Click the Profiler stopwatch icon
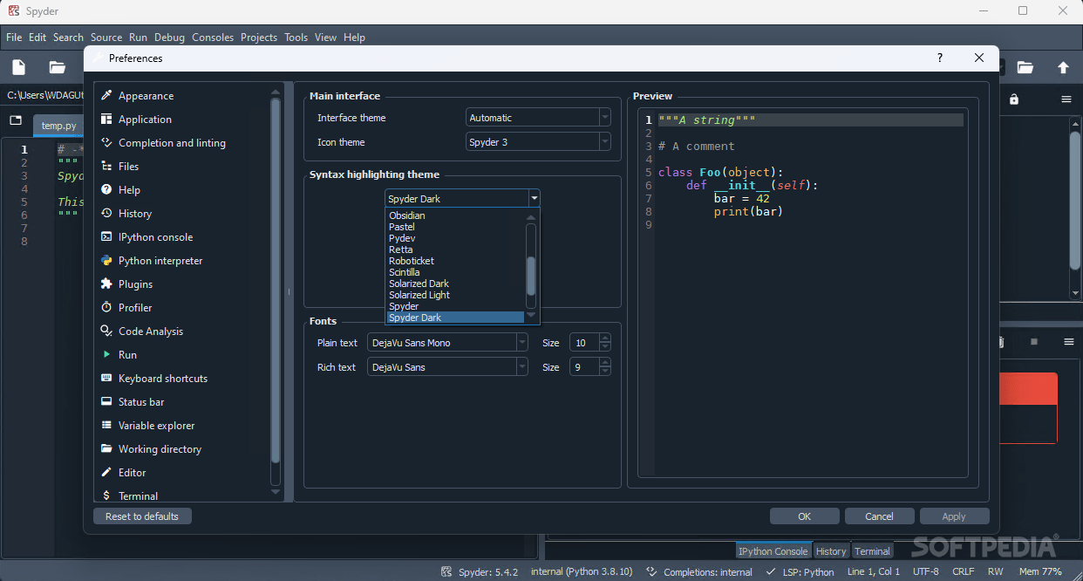Image resolution: width=1083 pixels, height=581 pixels. point(106,307)
